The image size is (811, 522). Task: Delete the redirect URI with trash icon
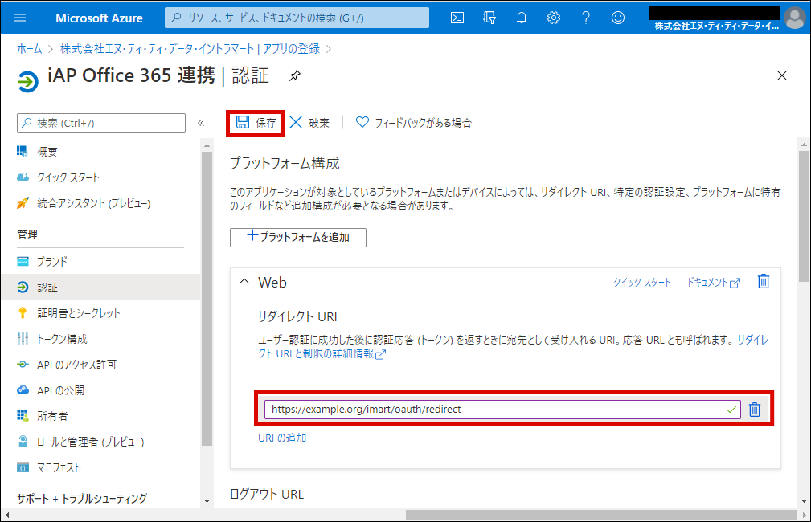(755, 410)
